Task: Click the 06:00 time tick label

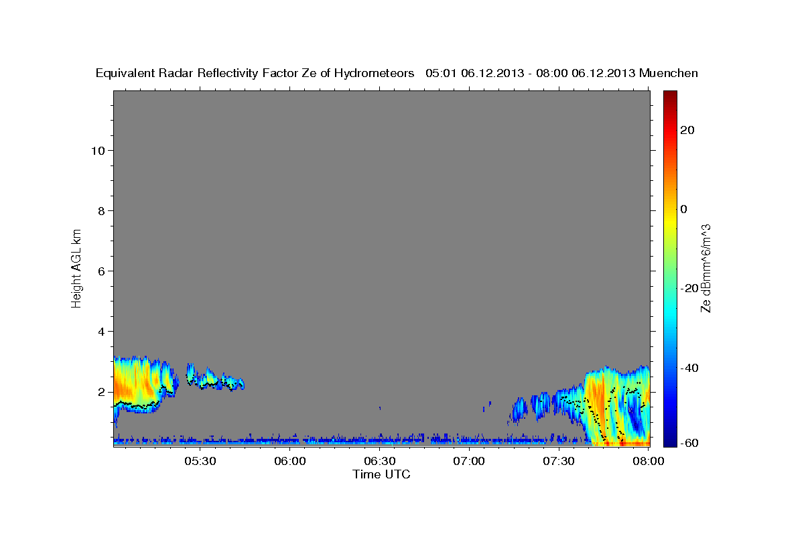Action: coord(290,461)
